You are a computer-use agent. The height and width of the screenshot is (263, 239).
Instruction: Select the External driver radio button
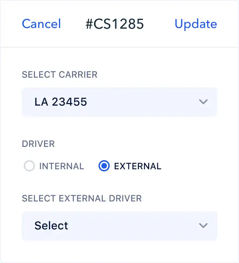[104, 166]
